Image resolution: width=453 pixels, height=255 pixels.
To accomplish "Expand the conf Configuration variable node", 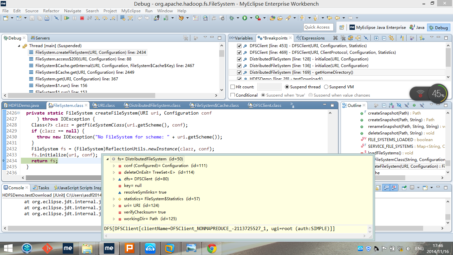I will pos(114,166).
